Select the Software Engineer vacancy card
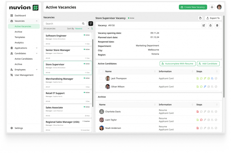This screenshot has width=231, height=153. coord(67,39)
